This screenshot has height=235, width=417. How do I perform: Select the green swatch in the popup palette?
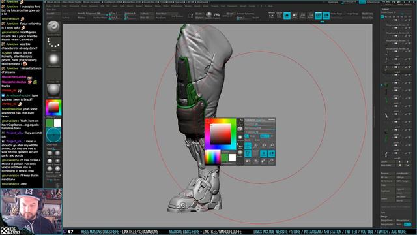pyautogui.click(x=225, y=158)
